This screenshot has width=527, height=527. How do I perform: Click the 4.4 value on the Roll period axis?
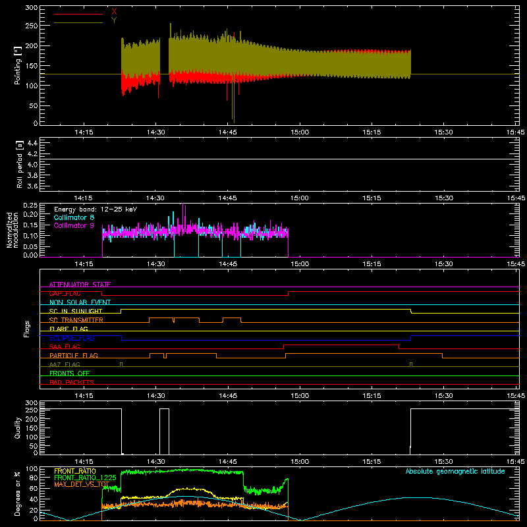[32, 143]
